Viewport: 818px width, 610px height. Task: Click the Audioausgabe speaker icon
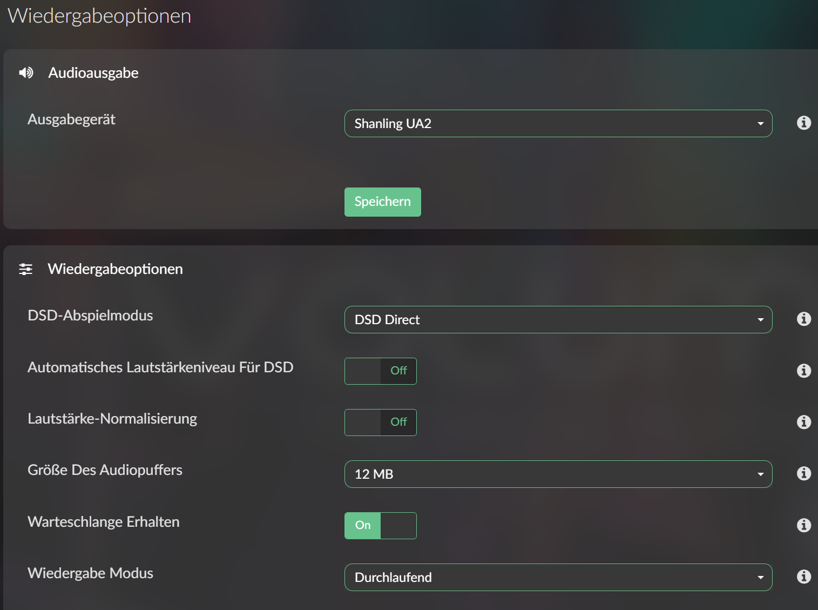26,72
